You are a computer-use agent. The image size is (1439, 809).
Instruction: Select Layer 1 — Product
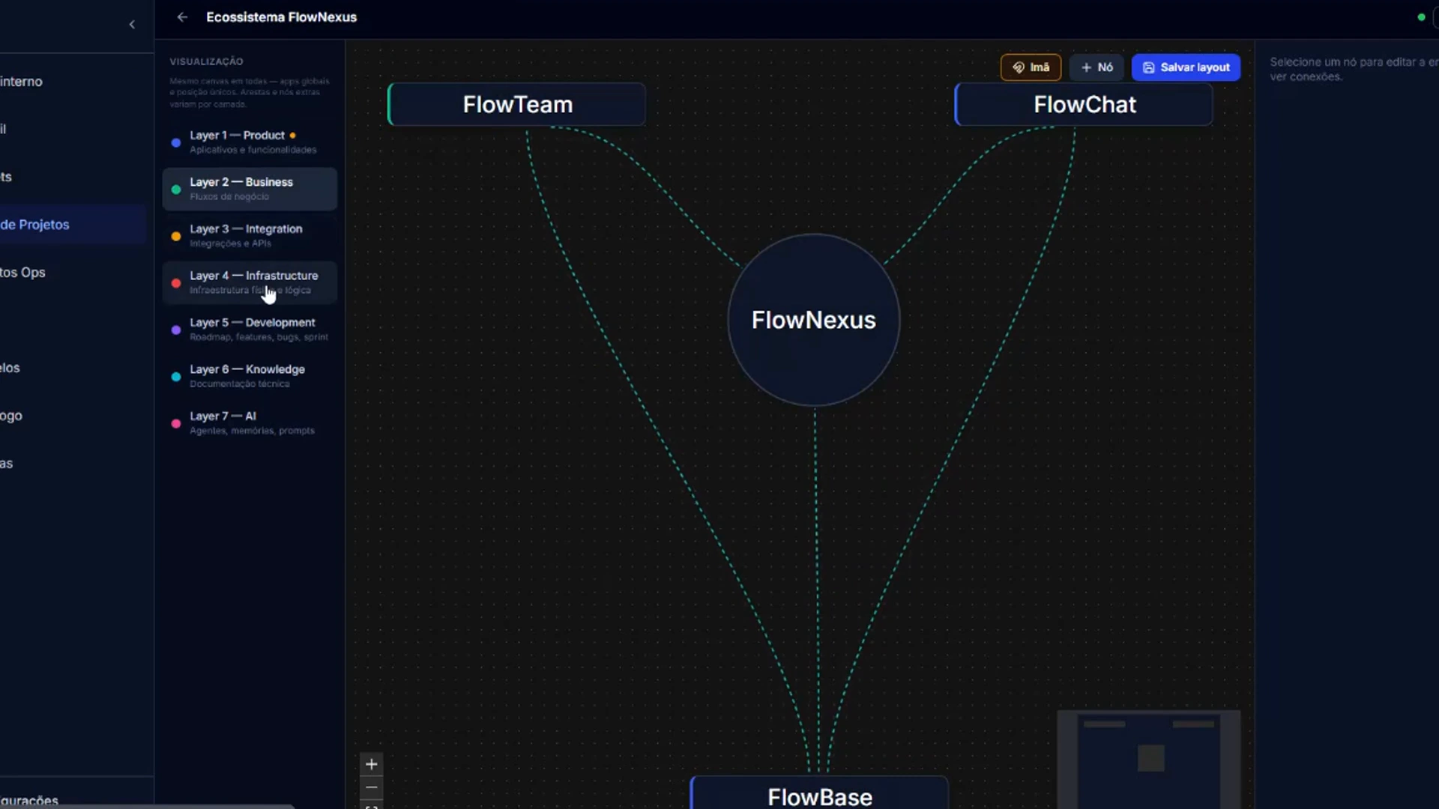250,142
